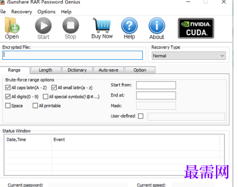Toggle All small latin(a - z) checkbox
The image size is (238, 187).
click(54, 88)
